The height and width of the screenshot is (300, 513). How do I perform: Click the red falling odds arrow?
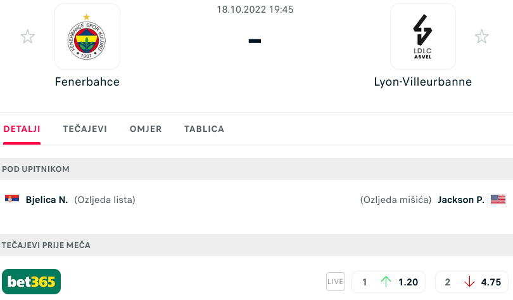(x=469, y=282)
